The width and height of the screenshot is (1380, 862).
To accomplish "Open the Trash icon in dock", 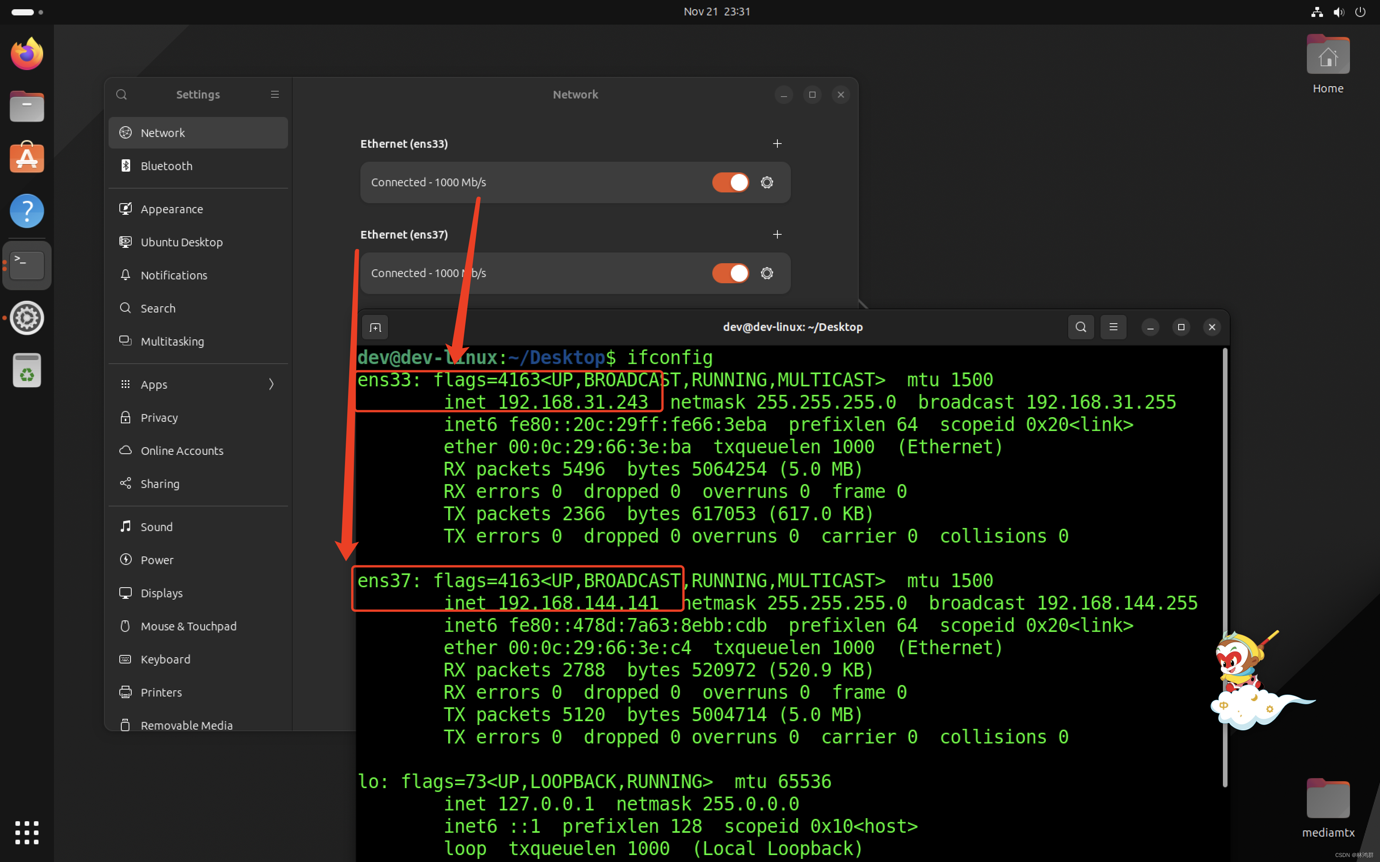I will [x=27, y=371].
